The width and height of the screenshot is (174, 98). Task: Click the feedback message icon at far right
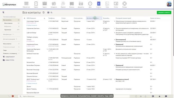pos(166,96)
